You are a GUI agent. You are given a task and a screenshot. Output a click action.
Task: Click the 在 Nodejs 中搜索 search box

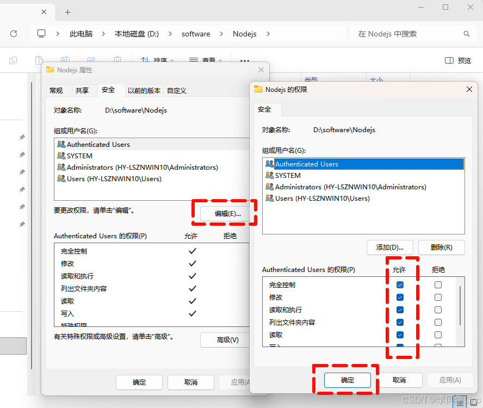click(x=413, y=33)
